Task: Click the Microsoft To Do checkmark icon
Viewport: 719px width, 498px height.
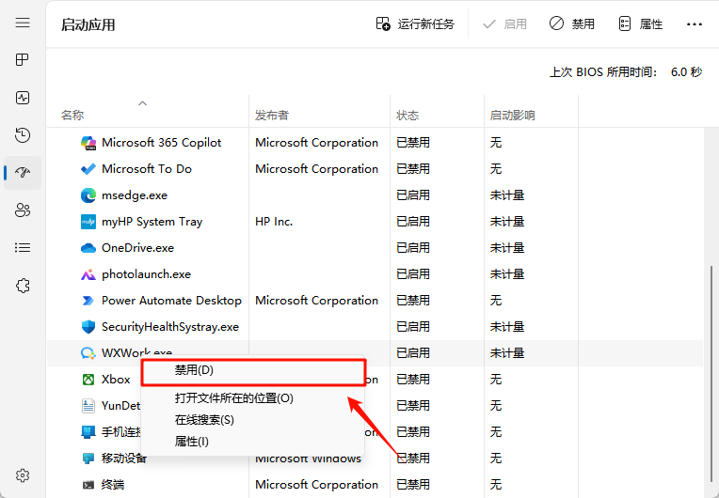Action: [x=88, y=169]
